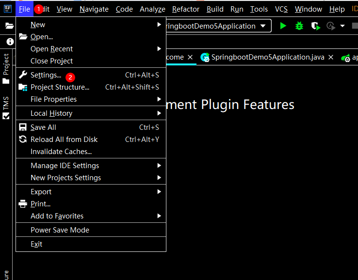The width and height of the screenshot is (358, 280).
Task: Click the open folder toolbar icon
Action: coord(9,26)
